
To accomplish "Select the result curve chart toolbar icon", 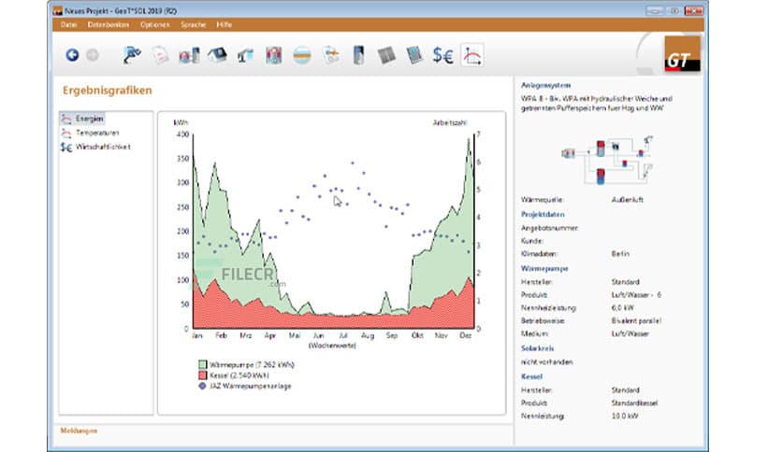I will 471,55.
